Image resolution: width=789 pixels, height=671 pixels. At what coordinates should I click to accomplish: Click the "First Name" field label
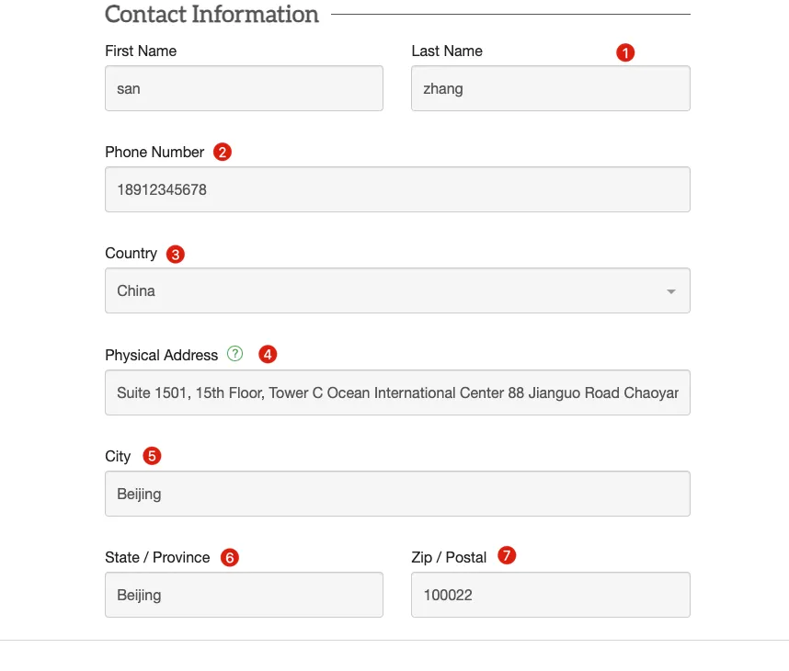coord(141,51)
